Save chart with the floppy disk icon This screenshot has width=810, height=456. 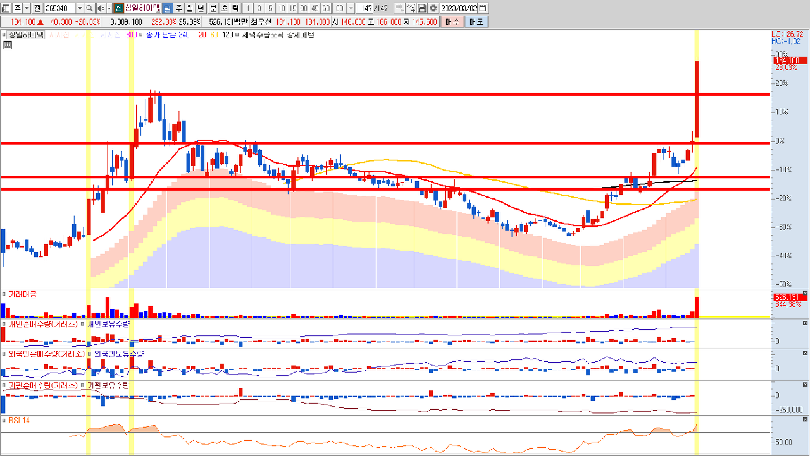[x=421, y=8]
